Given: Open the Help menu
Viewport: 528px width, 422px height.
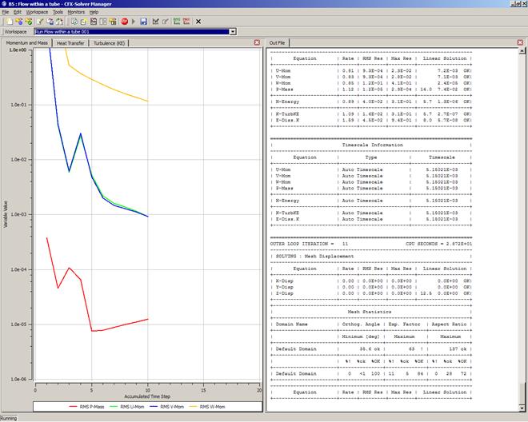Looking at the screenshot, I should coord(94,13).
